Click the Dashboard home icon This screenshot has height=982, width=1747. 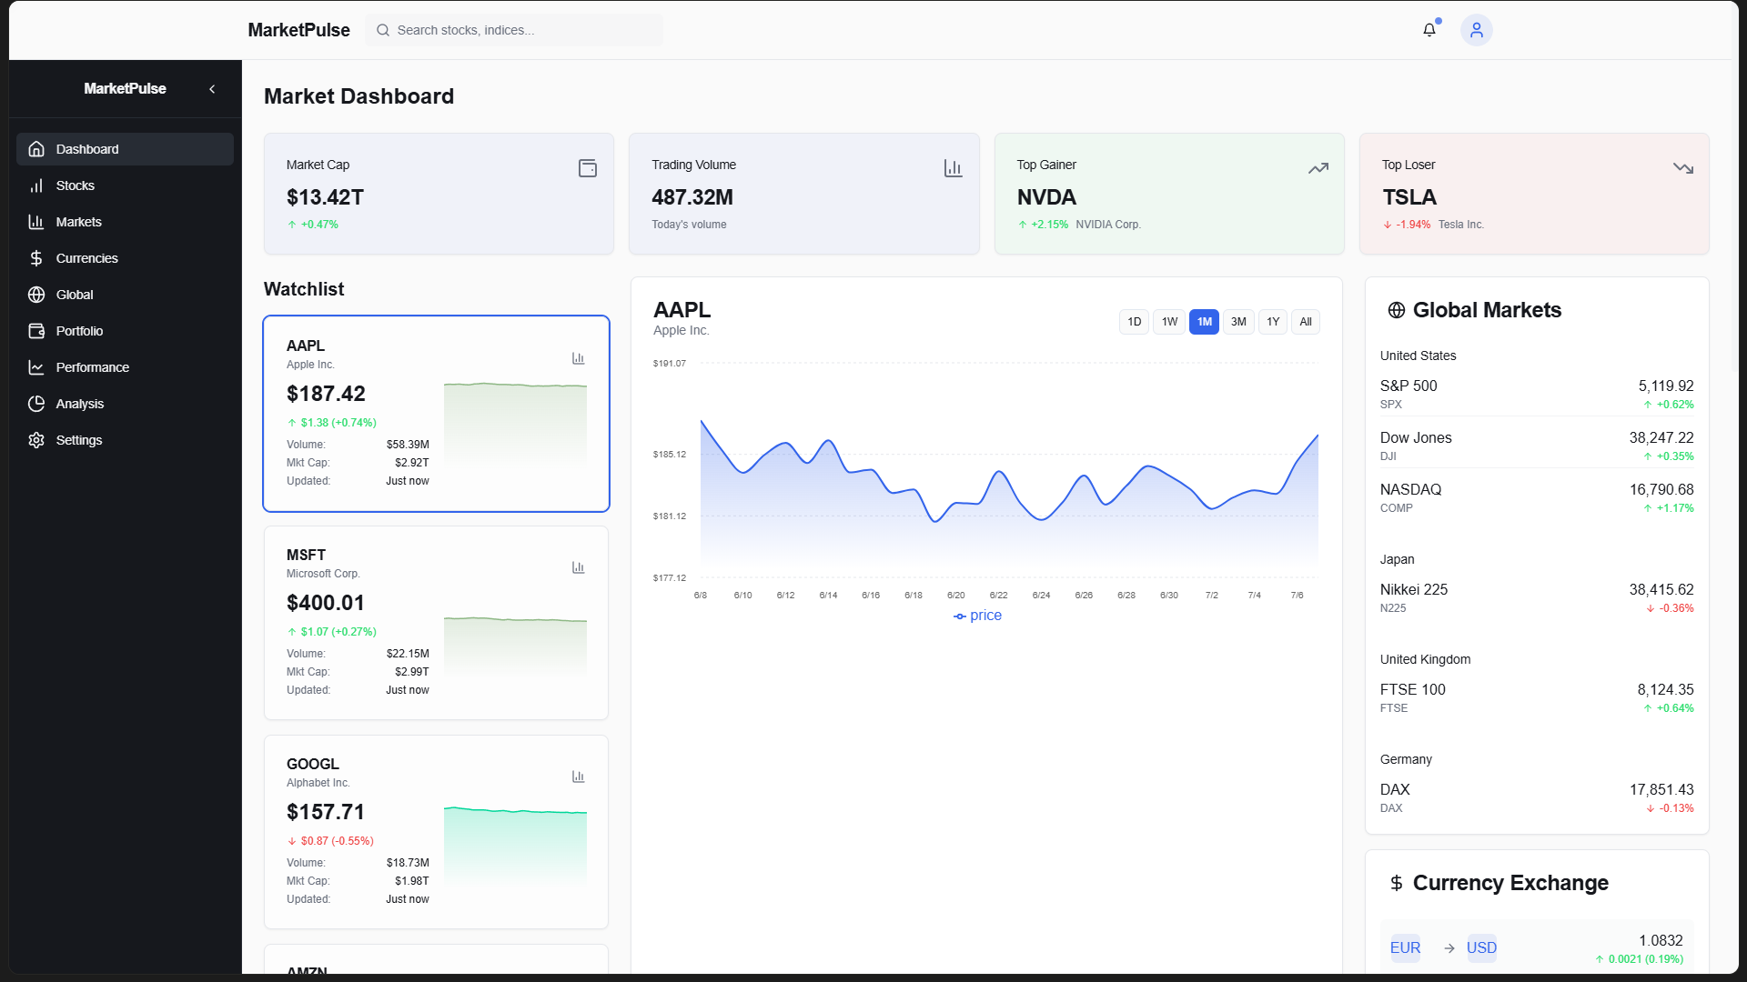click(x=36, y=149)
